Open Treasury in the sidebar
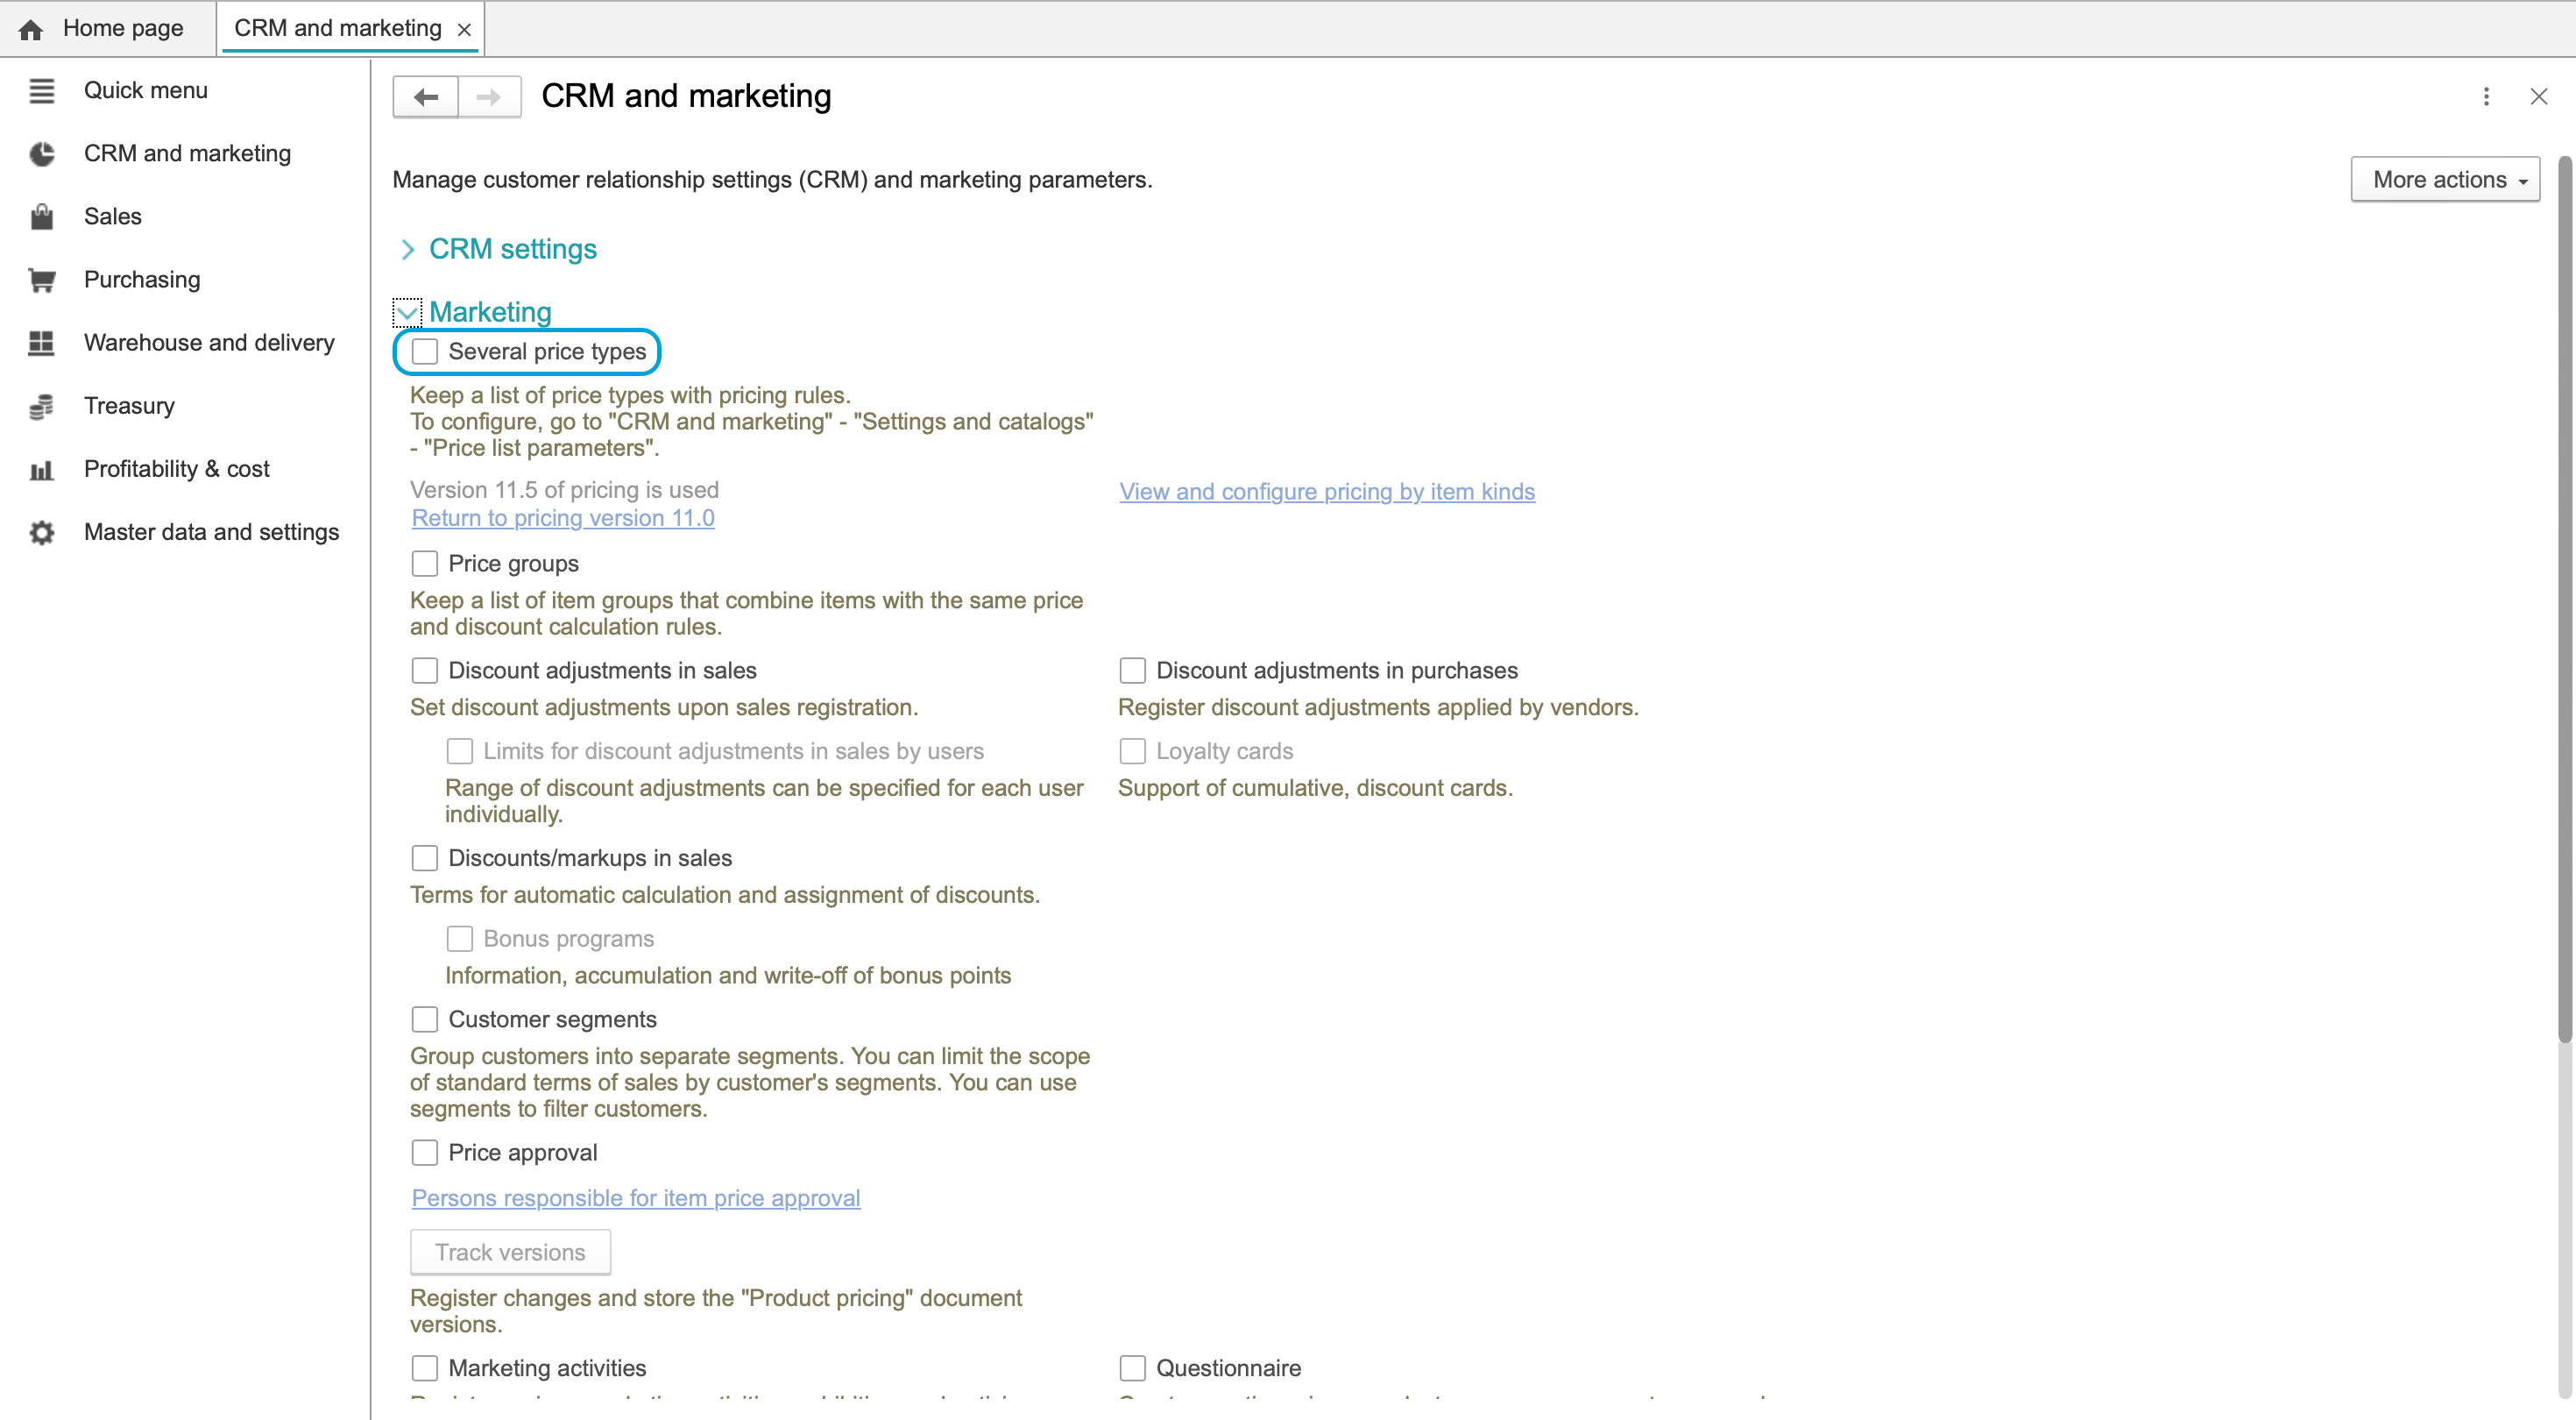2576x1420 pixels. 129,407
